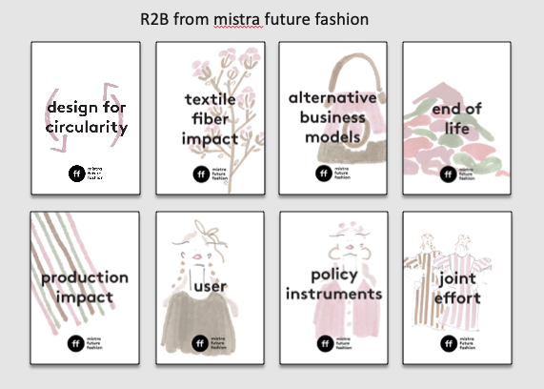Choose the 'production impact' card
Screen dimensions: 544x389
85,288
